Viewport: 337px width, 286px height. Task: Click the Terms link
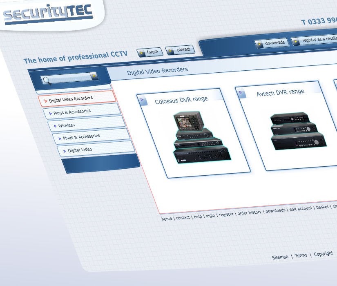(301, 255)
